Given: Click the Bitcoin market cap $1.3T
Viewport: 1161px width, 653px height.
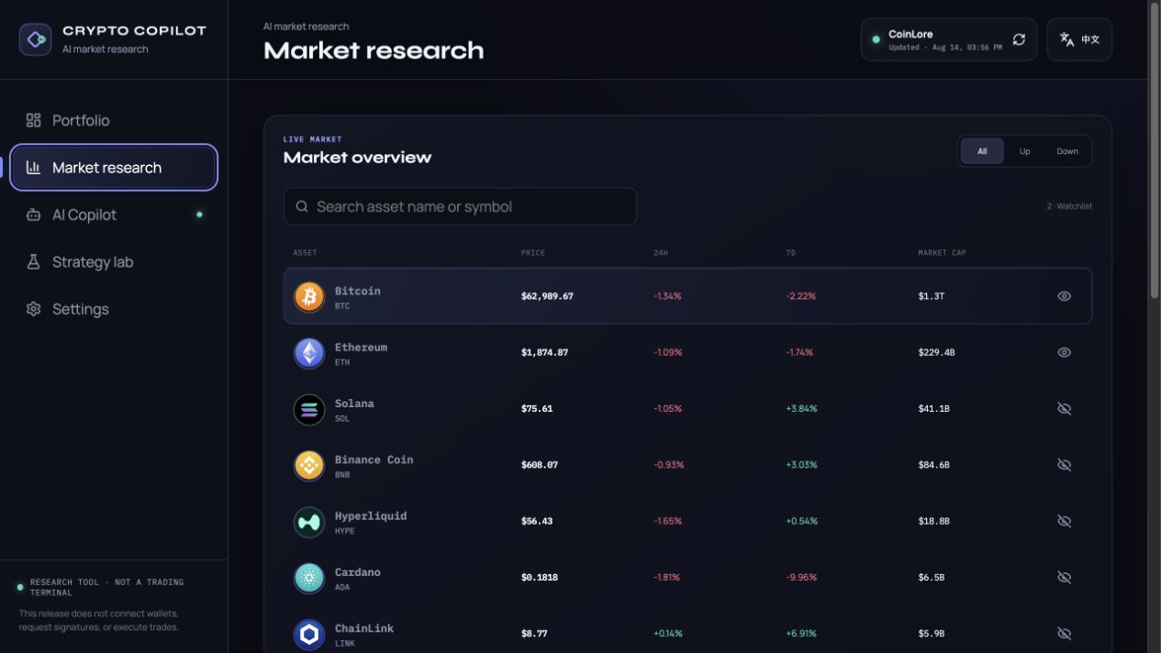Looking at the screenshot, I should tap(931, 296).
